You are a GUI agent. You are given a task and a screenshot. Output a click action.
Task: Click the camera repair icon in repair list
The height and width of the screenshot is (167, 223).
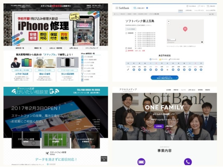pos(82,71)
